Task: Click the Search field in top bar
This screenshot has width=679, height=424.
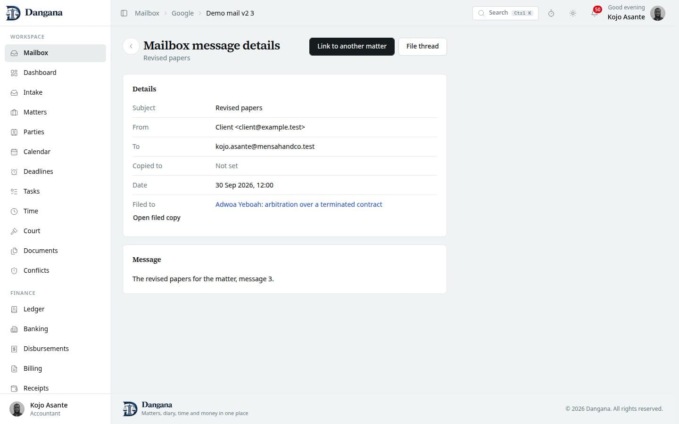Action: (x=505, y=13)
